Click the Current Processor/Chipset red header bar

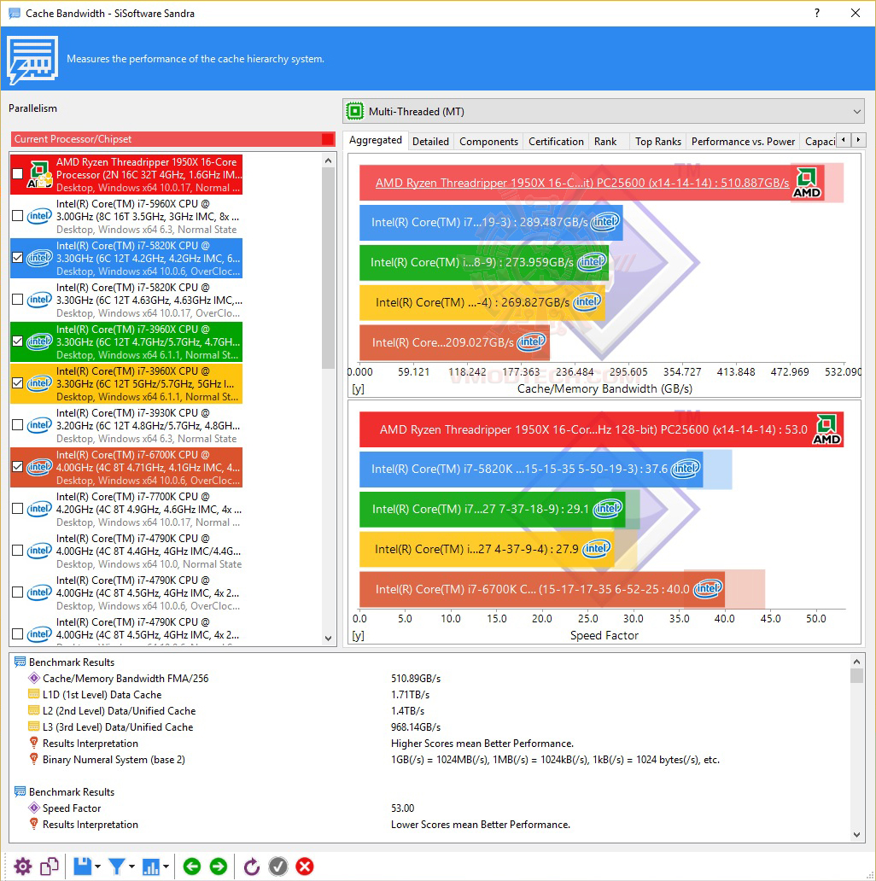(172, 139)
